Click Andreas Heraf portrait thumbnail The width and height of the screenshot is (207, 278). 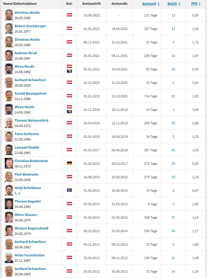coord(9,55)
